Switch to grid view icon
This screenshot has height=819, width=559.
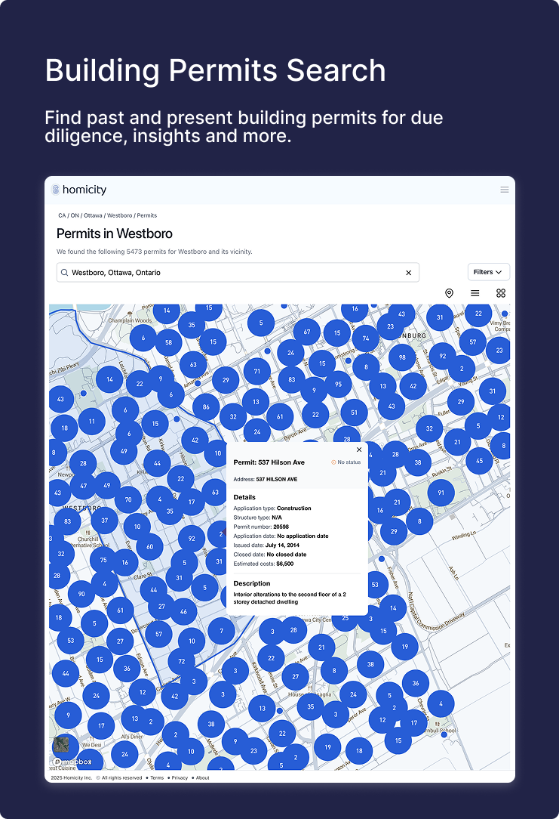[x=500, y=293]
